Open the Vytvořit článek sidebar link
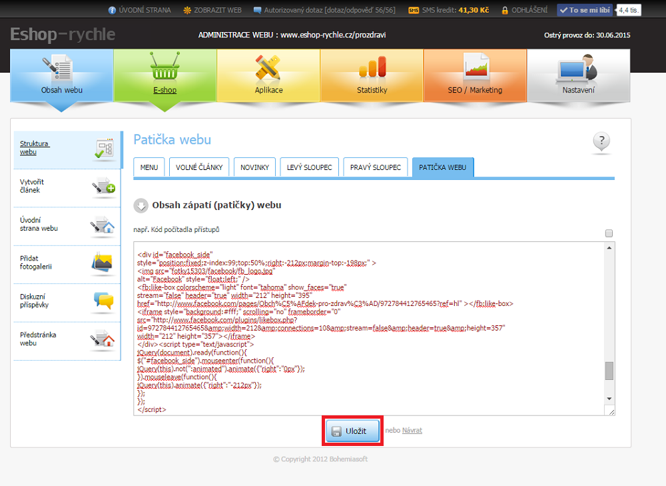 [32, 186]
